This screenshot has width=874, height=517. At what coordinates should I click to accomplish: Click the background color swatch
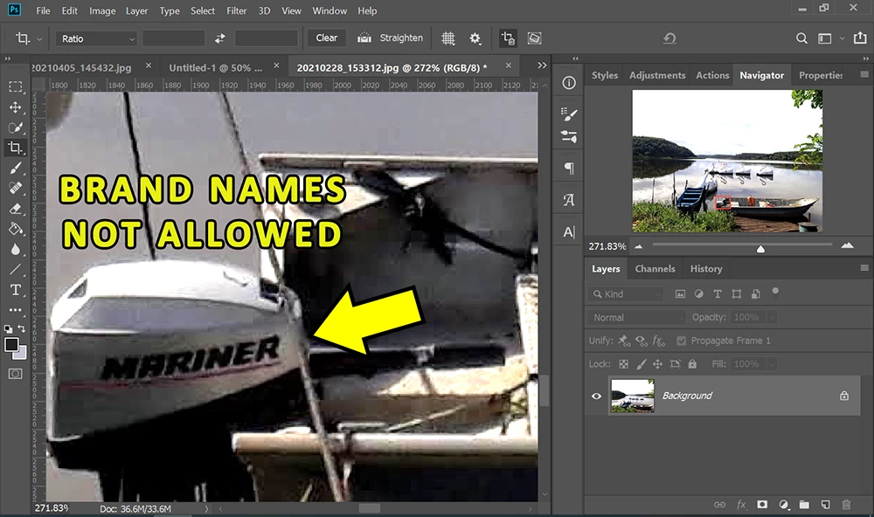pyautogui.click(x=21, y=353)
